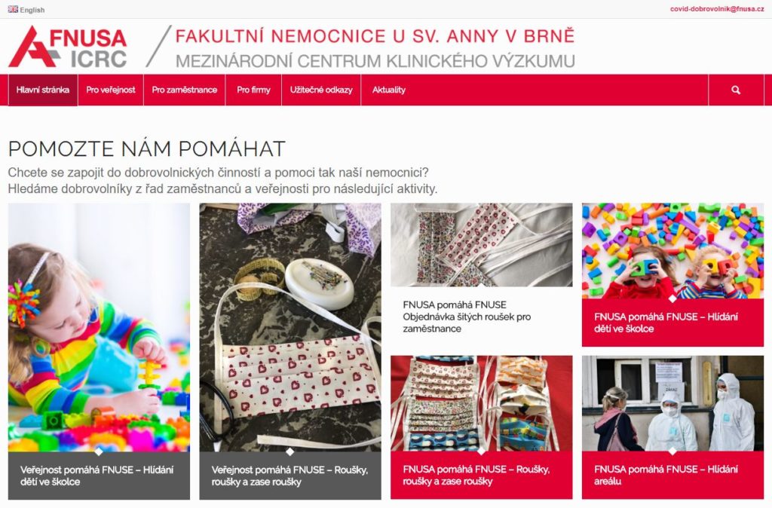The height and width of the screenshot is (508, 772).
Task: Select the Pro firmy menu item
Action: pyautogui.click(x=253, y=90)
